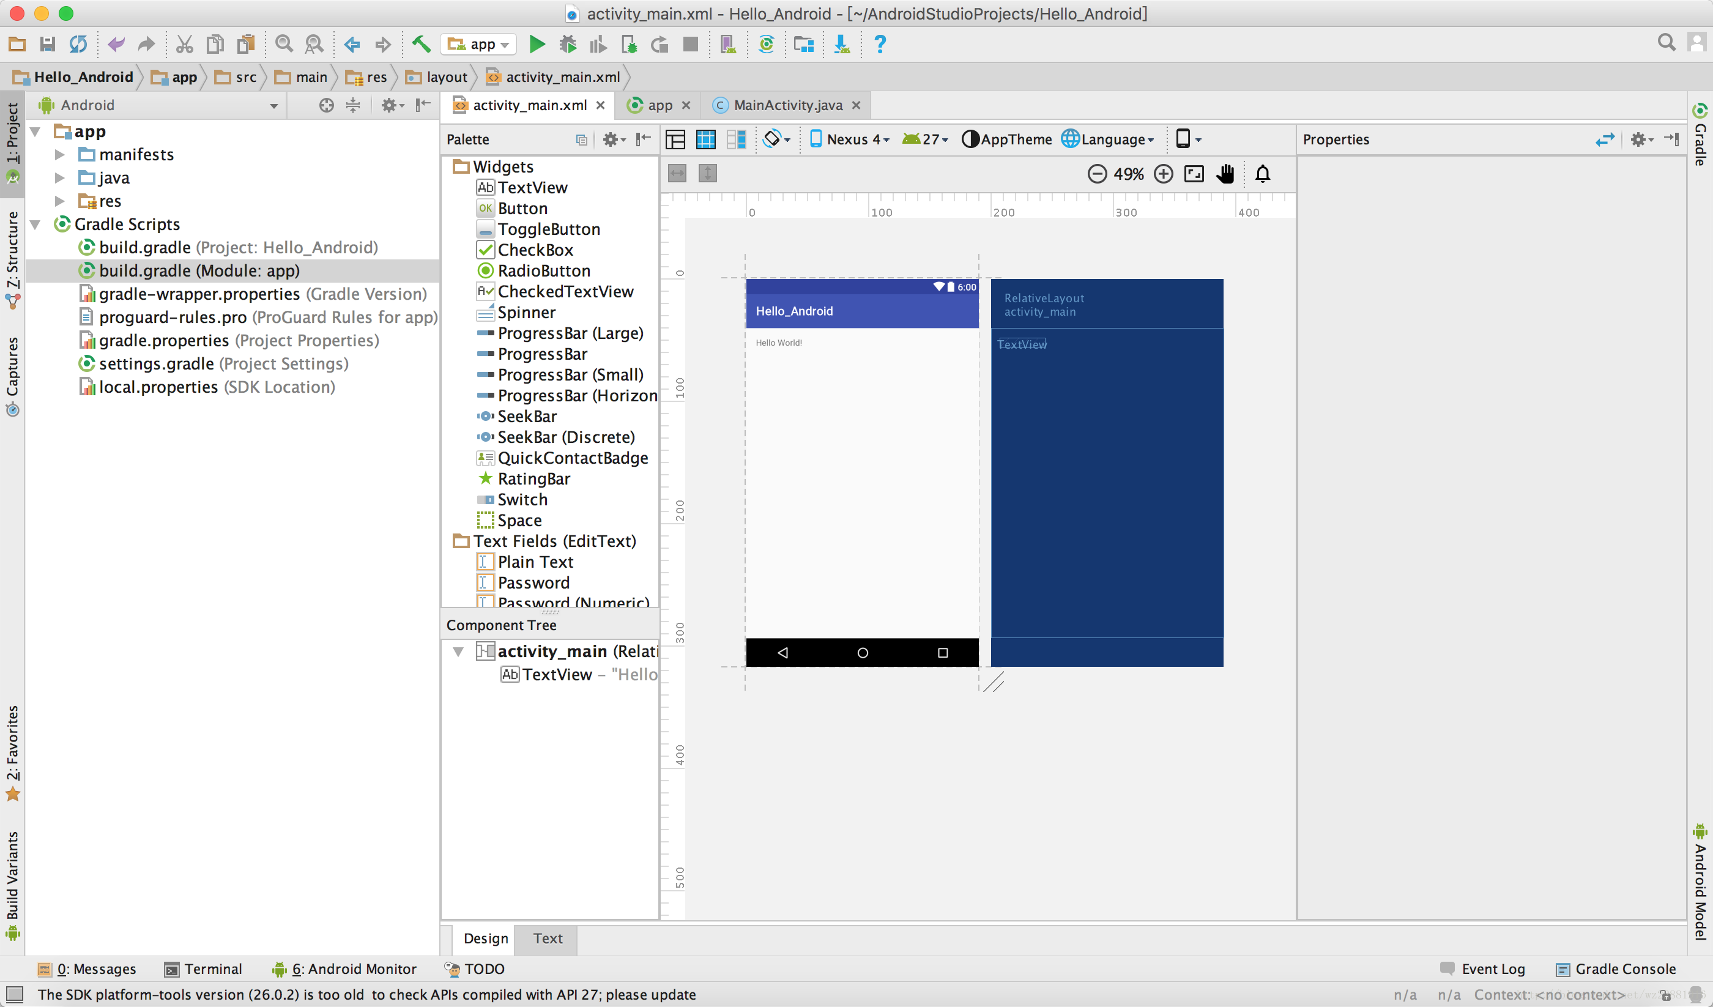The height and width of the screenshot is (1007, 1713).
Task: Run the app with the green play button
Action: click(x=537, y=44)
